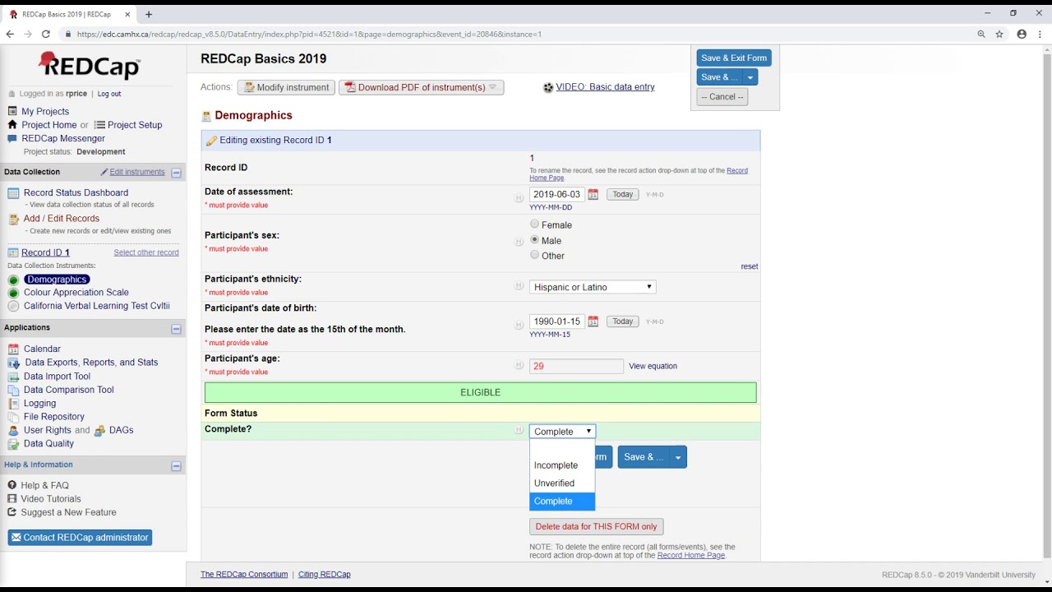
Task: Click the Project Home house icon
Action: (12, 125)
